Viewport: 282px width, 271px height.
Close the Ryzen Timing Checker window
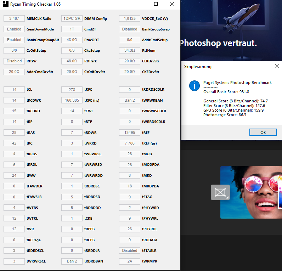[172, 4]
